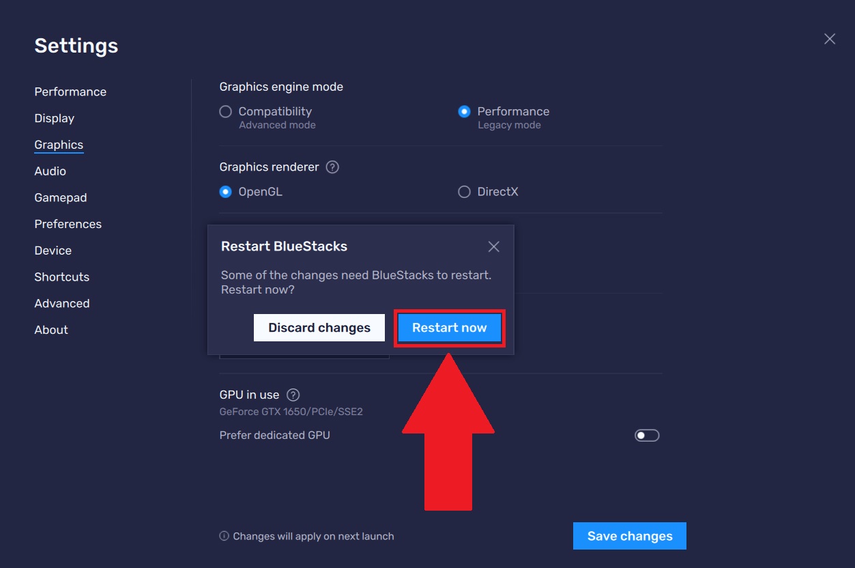Viewport: 855px width, 568px height.
Task: Open the Performance settings section
Action: point(70,91)
